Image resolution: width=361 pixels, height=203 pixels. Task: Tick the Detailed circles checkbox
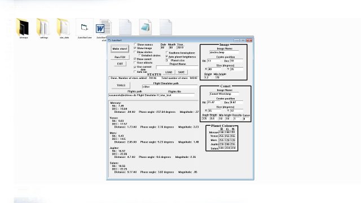[140, 55]
